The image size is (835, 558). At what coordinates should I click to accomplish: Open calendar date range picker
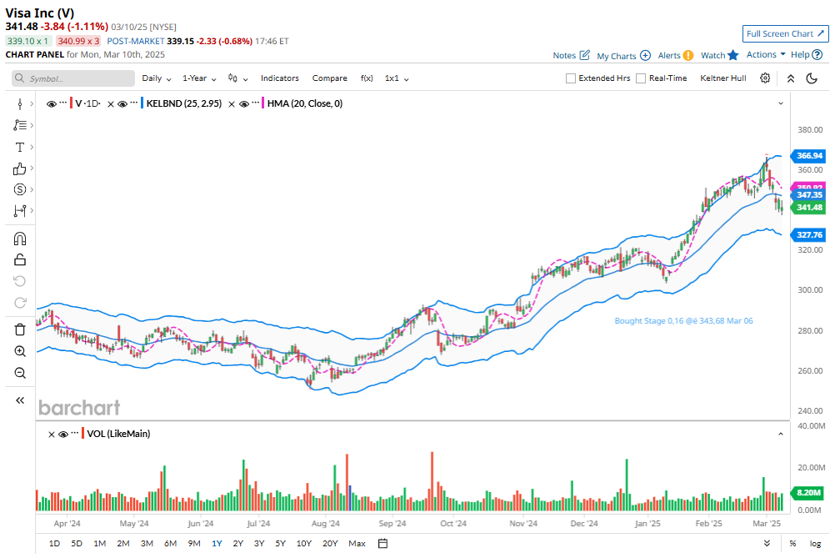382,544
